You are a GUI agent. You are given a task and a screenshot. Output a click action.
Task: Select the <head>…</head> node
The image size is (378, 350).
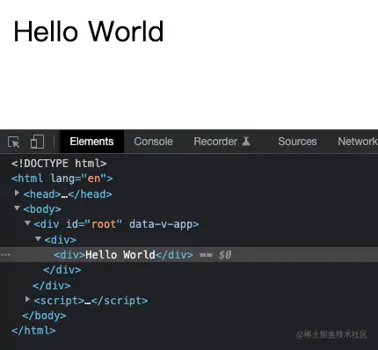(x=68, y=194)
